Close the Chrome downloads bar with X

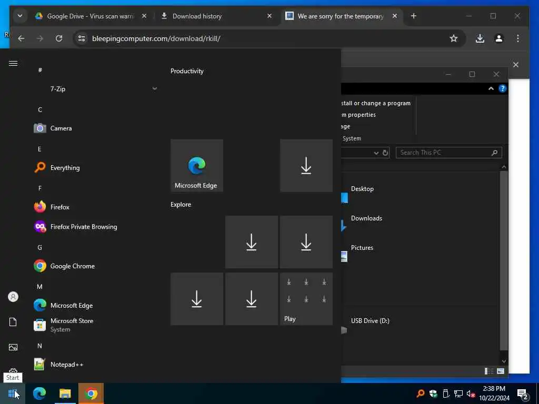click(x=516, y=65)
